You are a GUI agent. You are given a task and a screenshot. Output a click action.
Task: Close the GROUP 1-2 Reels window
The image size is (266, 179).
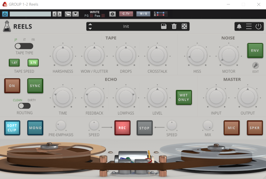tap(258, 4)
